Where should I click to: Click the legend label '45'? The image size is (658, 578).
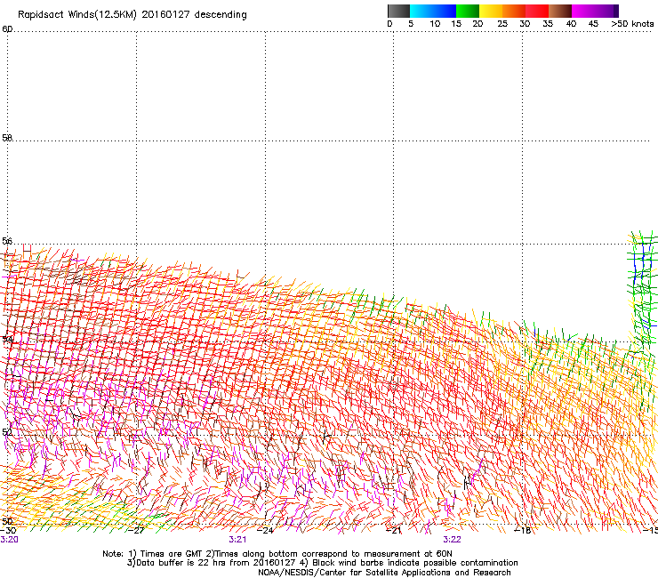point(593,24)
